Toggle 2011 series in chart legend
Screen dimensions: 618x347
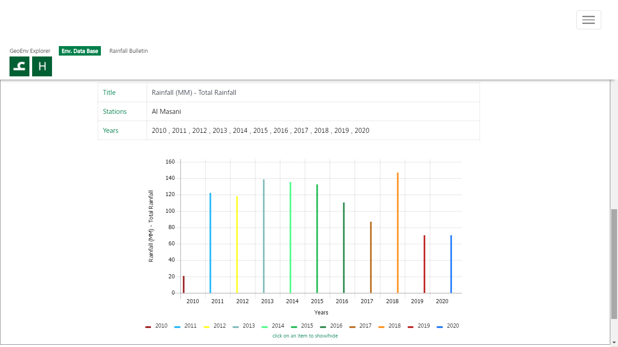185,326
